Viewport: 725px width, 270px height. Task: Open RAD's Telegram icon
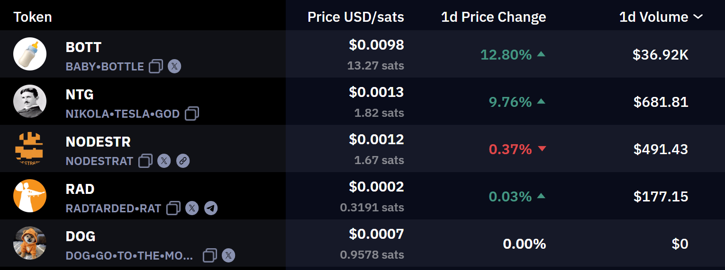click(211, 208)
